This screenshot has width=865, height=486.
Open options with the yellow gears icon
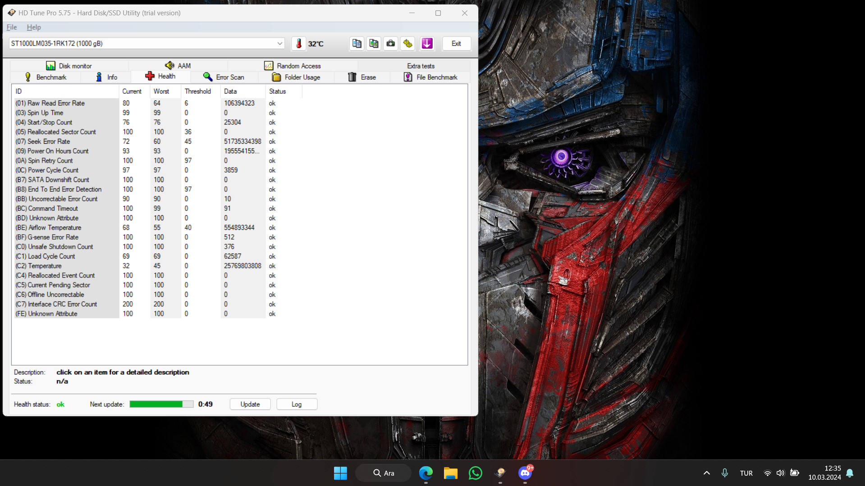coord(408,44)
